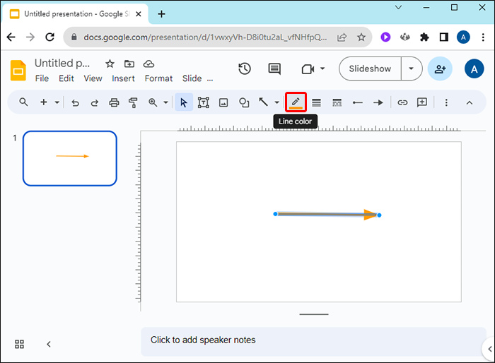Image resolution: width=495 pixels, height=363 pixels.
Task: Open the File menu
Action: pyautogui.click(x=42, y=78)
